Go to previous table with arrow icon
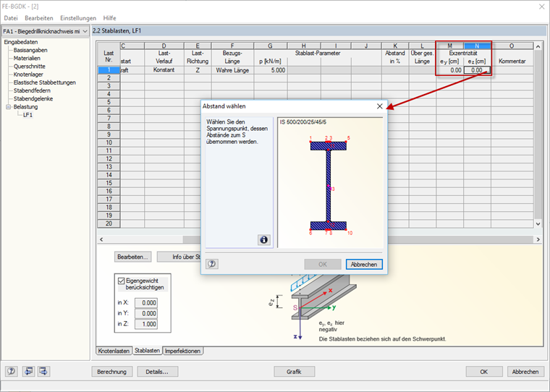This screenshot has height=392, width=550. 28,371
